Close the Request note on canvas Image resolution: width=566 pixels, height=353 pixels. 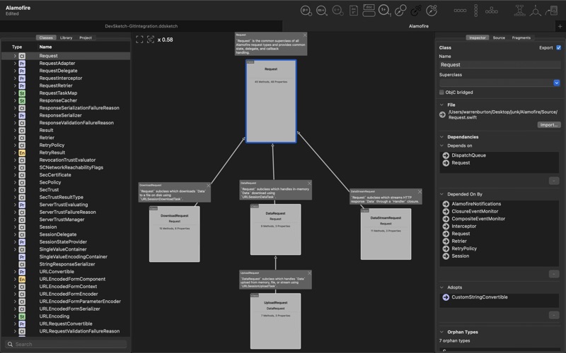click(305, 35)
